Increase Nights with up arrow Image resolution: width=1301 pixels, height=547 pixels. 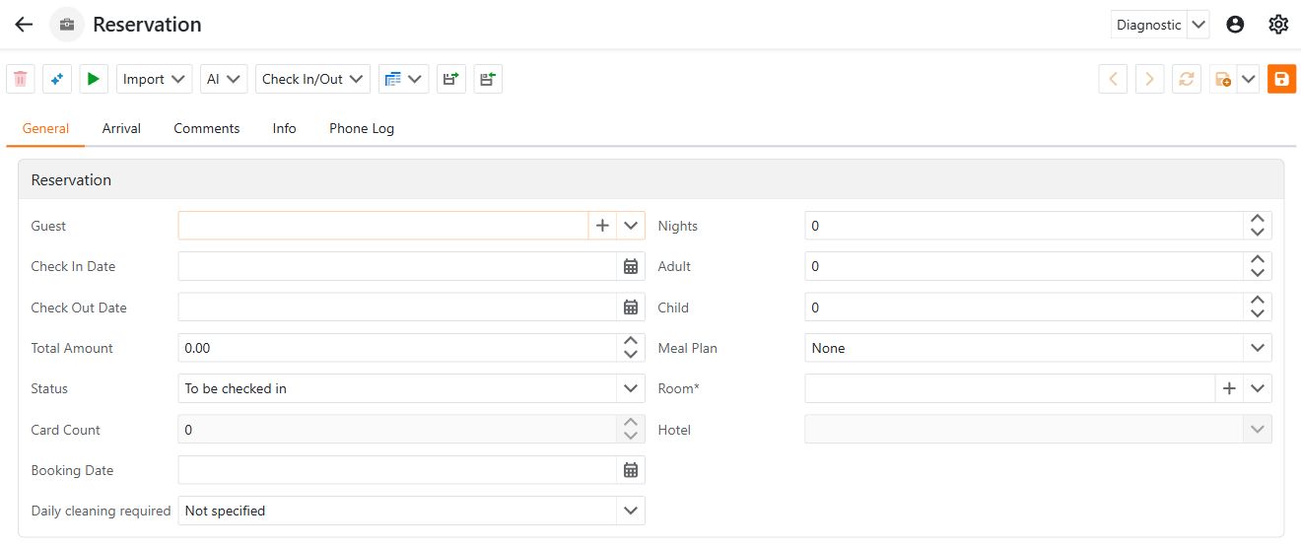pos(1258,219)
